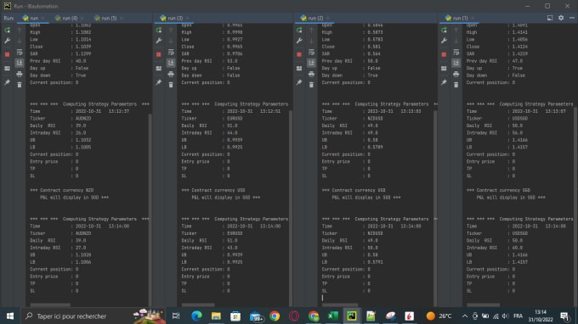Screen dimensions: 578x324
Task: Open Microsoft Edge from the taskbar
Action: coord(196,316)
